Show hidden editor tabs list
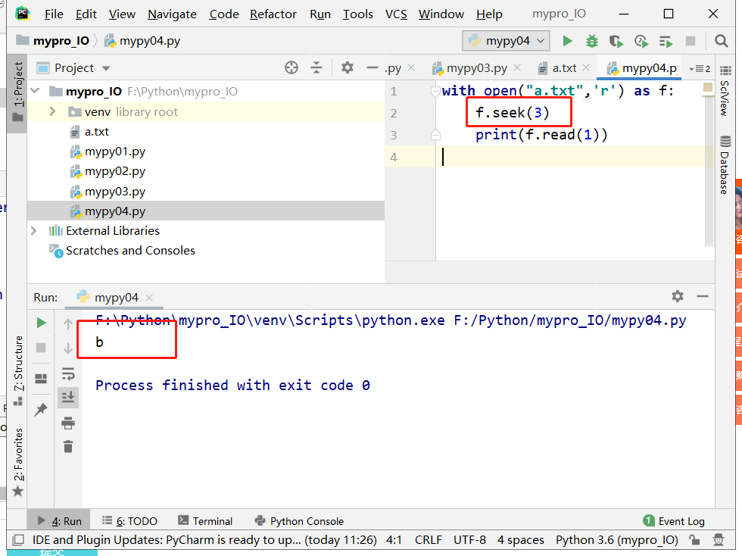Viewport: 742px width, 556px height. click(x=700, y=69)
